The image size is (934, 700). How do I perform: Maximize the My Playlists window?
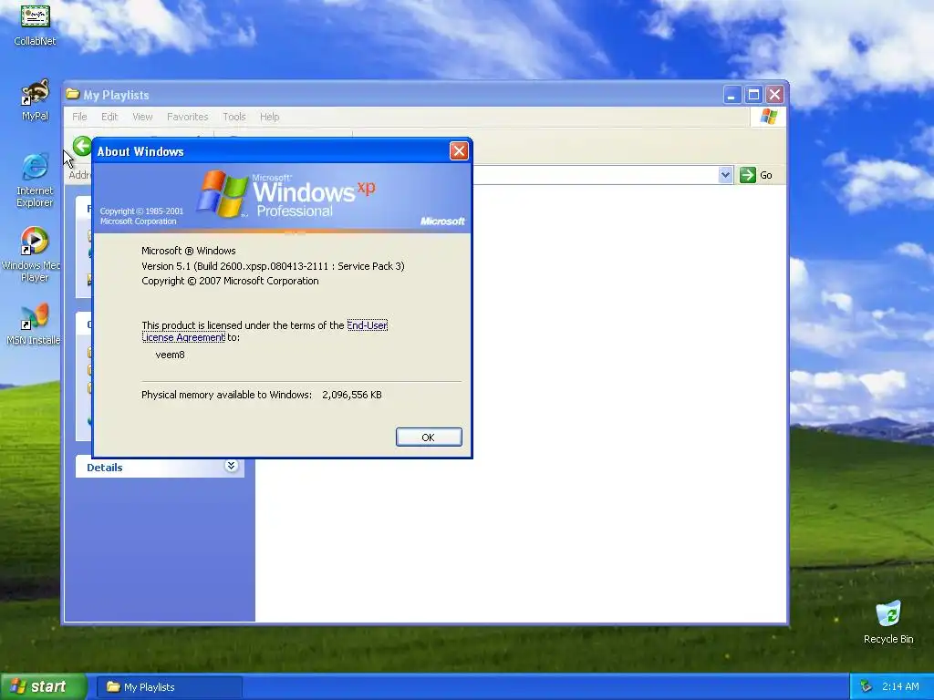753,95
